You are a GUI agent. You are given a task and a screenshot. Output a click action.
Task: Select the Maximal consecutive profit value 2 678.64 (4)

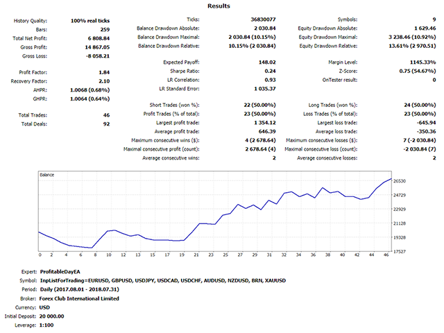pyautogui.click(x=260, y=148)
